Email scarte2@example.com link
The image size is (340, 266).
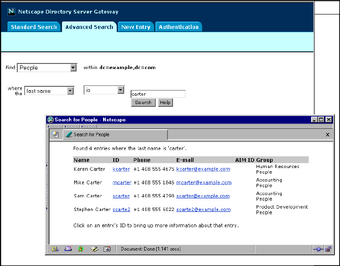click(203, 210)
